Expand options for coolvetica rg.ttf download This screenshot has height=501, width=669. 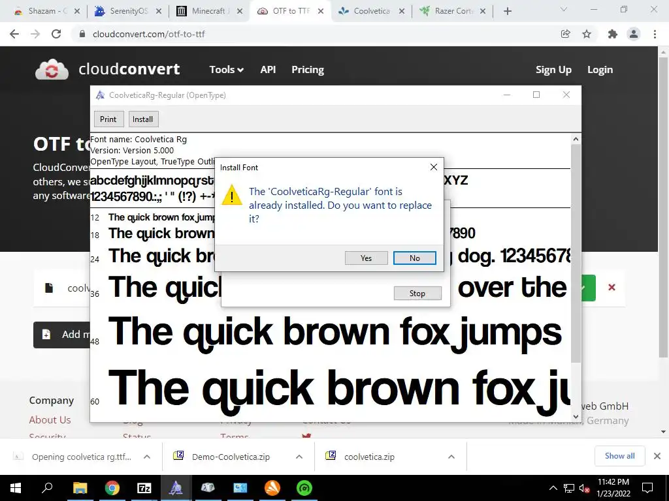(147, 457)
